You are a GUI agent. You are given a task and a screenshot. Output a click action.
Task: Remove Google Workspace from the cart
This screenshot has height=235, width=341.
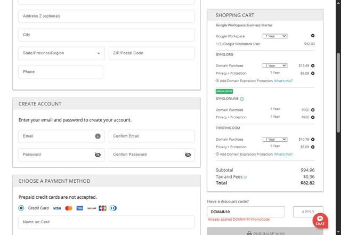coord(313,36)
